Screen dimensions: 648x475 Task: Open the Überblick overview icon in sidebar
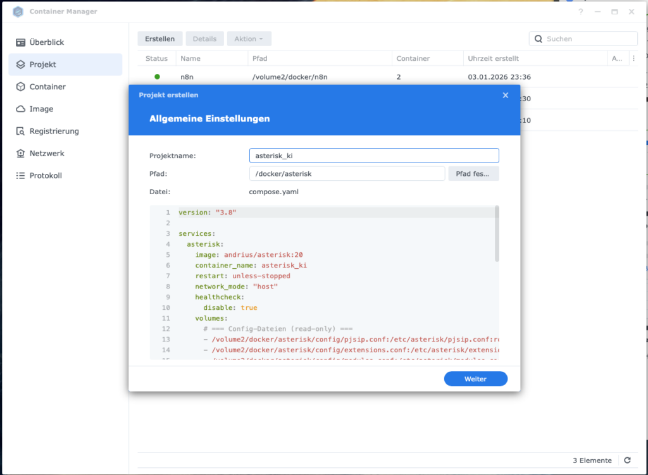pyautogui.click(x=20, y=42)
